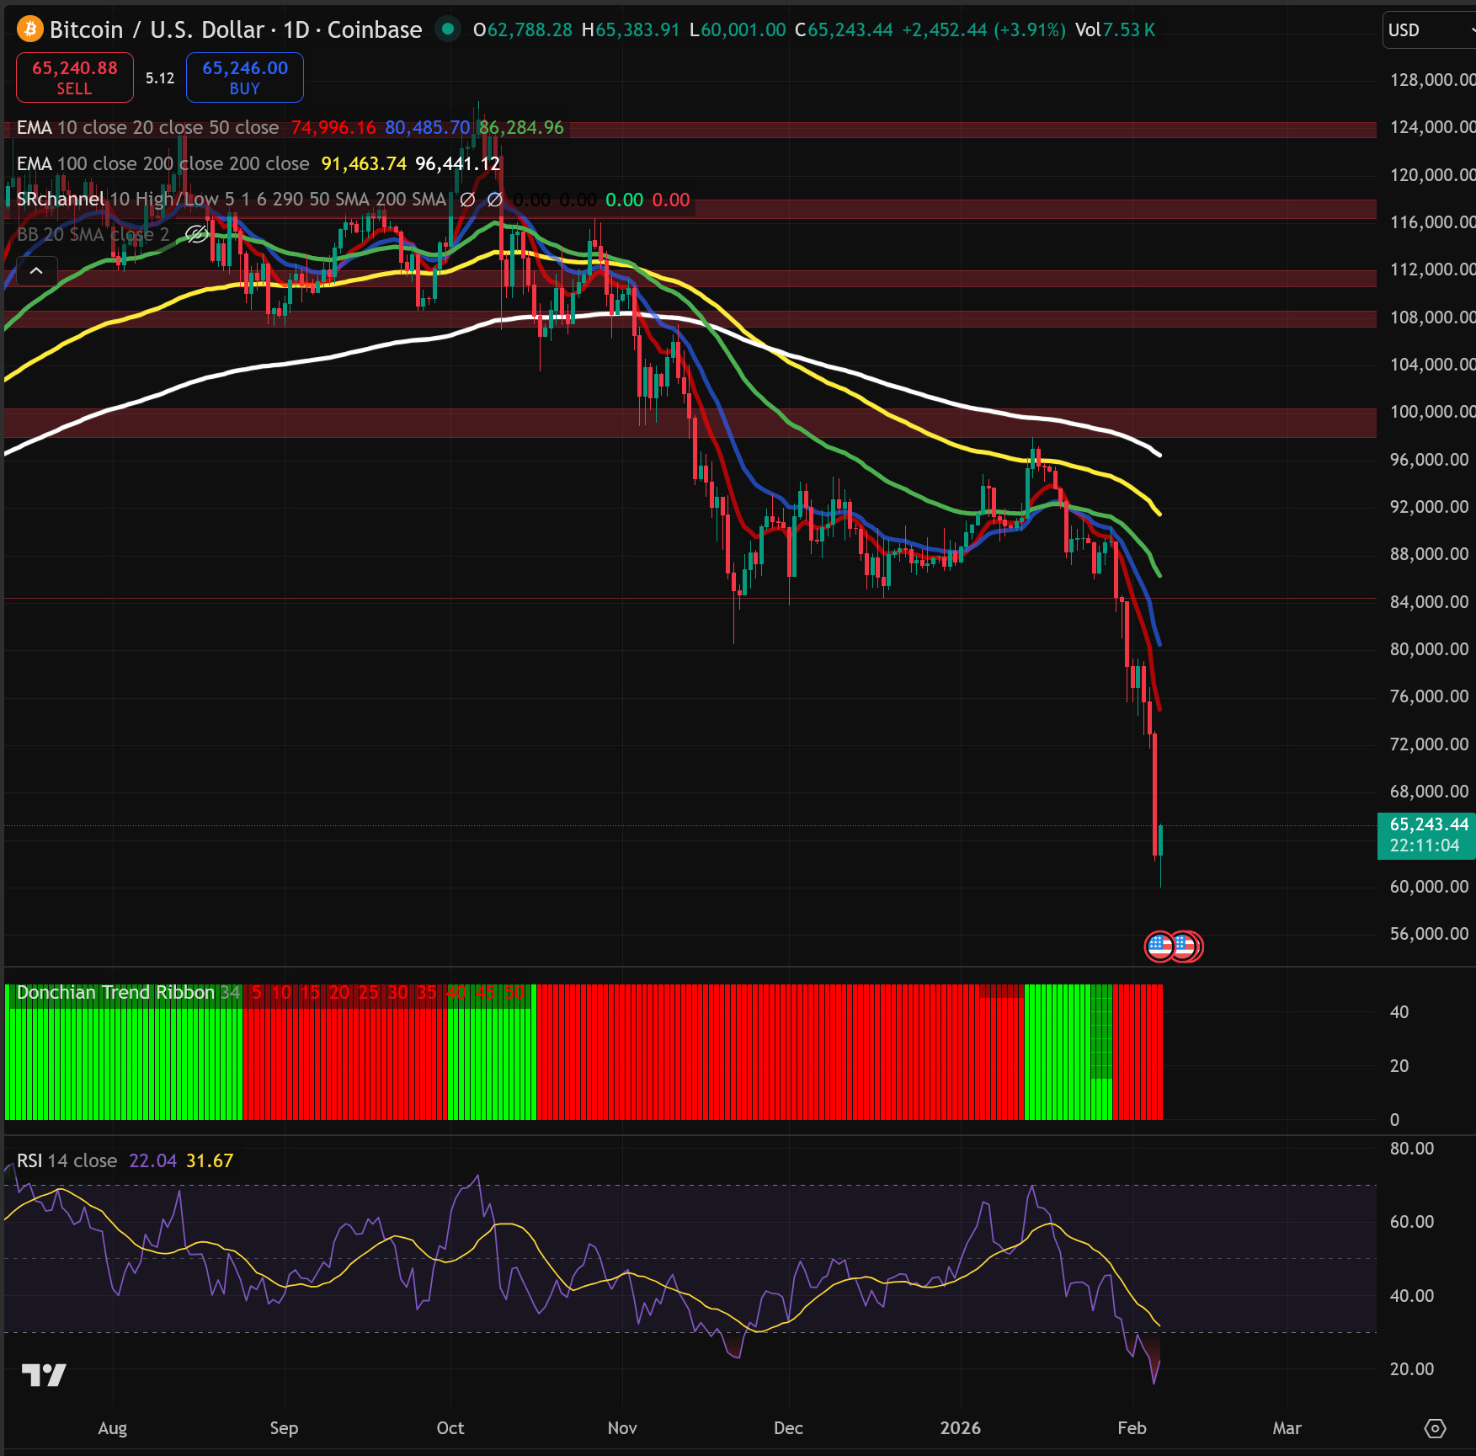Click the 2026 label on time axis

tap(960, 1428)
